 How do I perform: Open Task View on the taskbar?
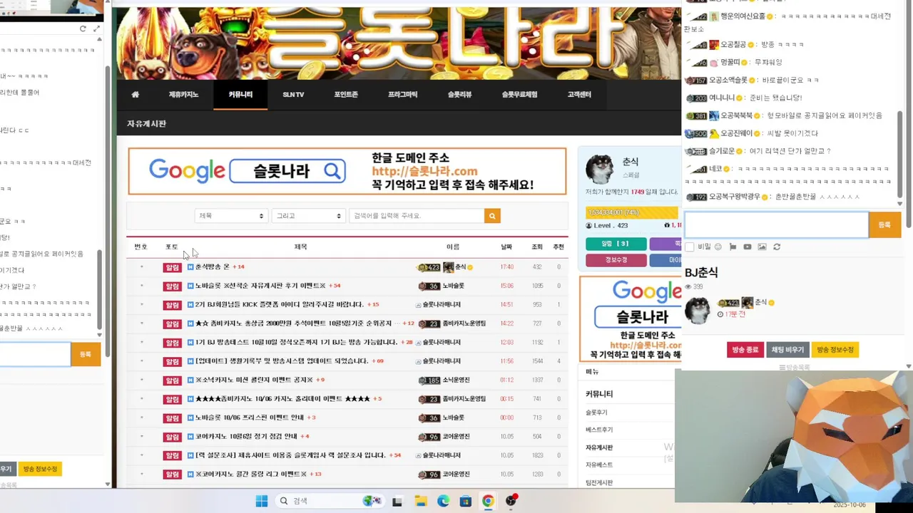tap(397, 501)
